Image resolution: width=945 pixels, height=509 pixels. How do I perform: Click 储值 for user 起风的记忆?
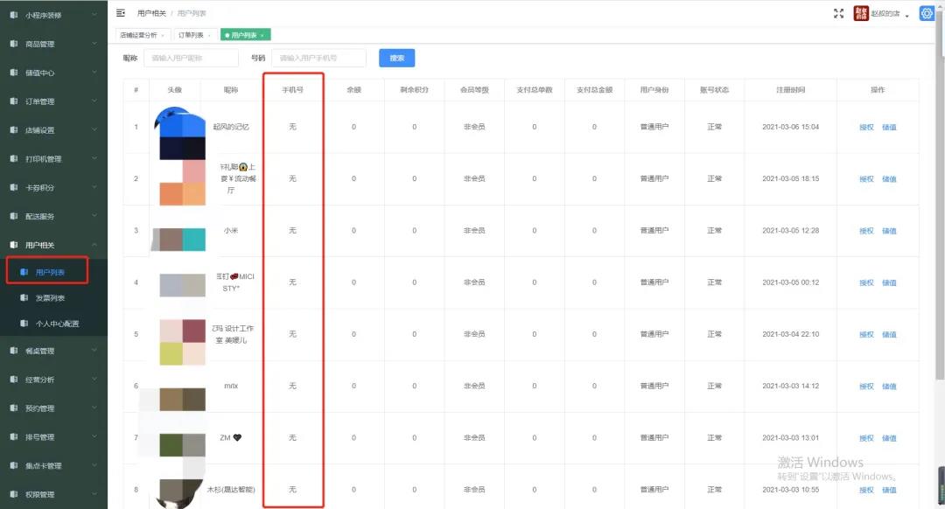(x=890, y=126)
